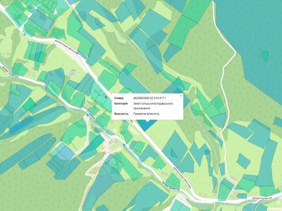Click the 'Номер' label in the popup
Viewport: 282px width, 211px height.
point(119,98)
